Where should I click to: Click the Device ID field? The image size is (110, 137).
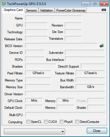[35, 52]
